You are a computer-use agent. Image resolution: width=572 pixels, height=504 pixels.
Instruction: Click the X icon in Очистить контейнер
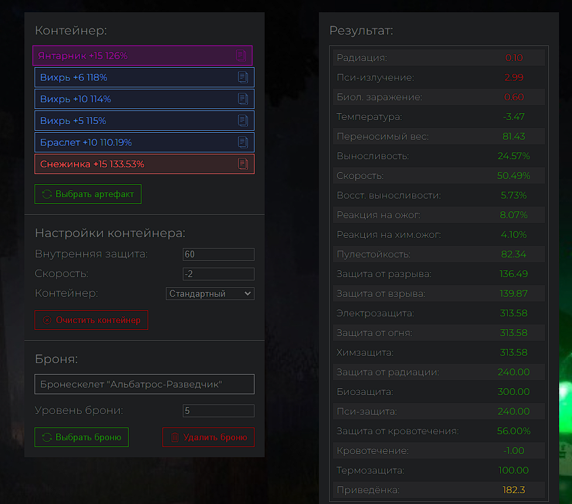pyautogui.click(x=47, y=320)
